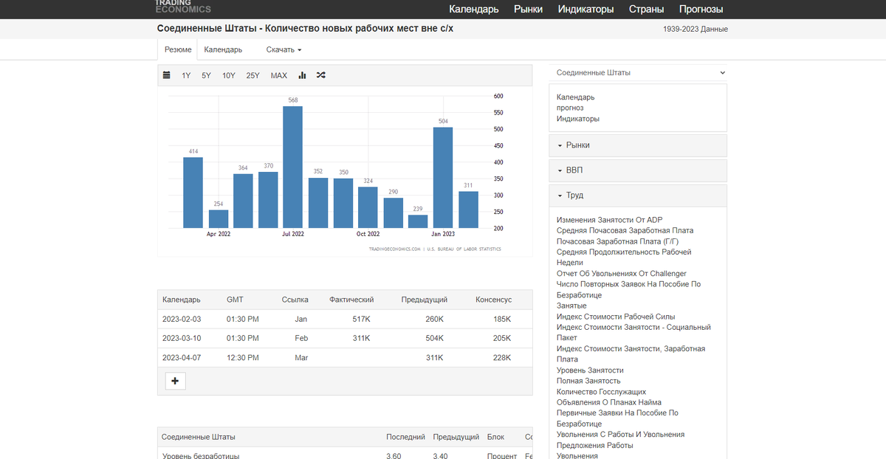886x459 pixels.
Task: Click the Jul 2022 bar labeled 568
Action: 293,168
